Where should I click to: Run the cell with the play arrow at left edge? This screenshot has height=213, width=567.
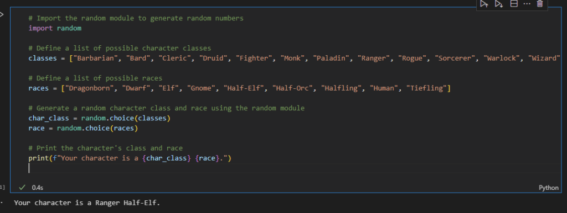coord(2,15)
